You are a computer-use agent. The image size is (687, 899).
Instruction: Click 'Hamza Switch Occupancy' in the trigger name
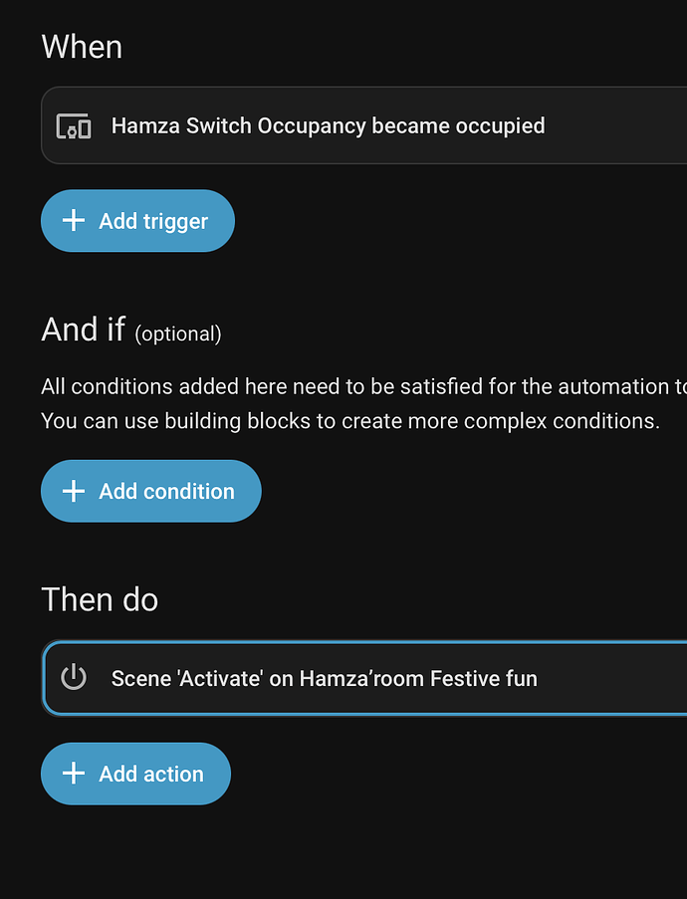point(239,126)
